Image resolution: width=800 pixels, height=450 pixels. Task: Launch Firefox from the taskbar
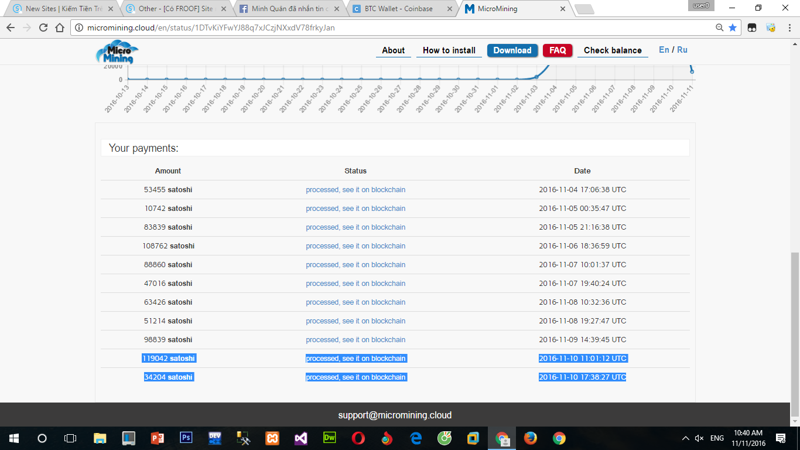[531, 438]
